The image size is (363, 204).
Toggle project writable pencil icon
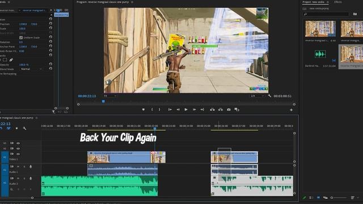click(x=304, y=198)
